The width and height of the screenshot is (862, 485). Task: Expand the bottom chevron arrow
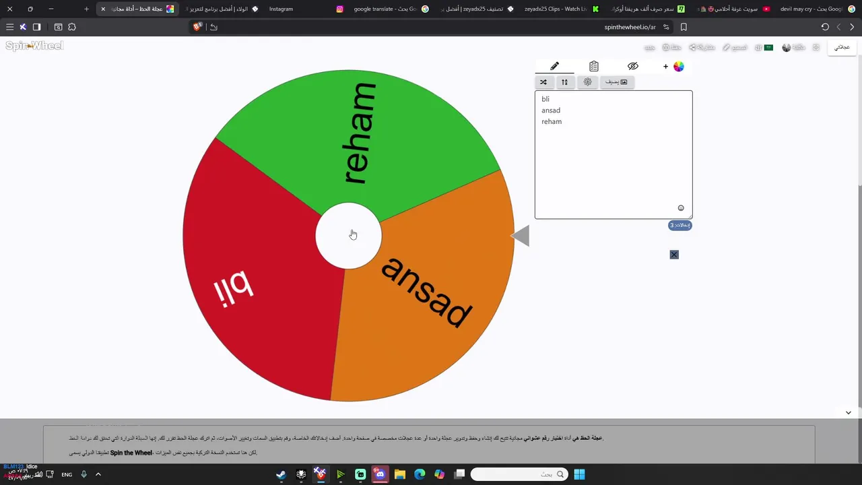pos(849,412)
